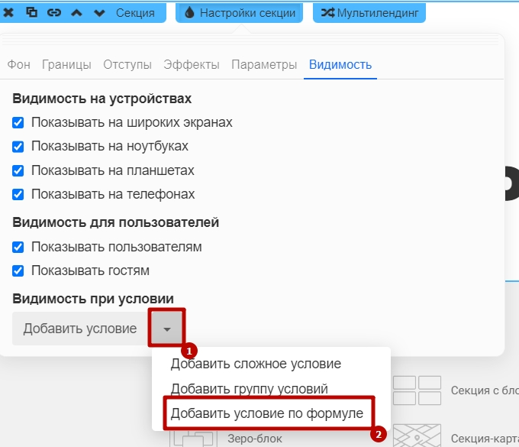
Task: Click the Секция label in toolbar
Action: click(135, 13)
